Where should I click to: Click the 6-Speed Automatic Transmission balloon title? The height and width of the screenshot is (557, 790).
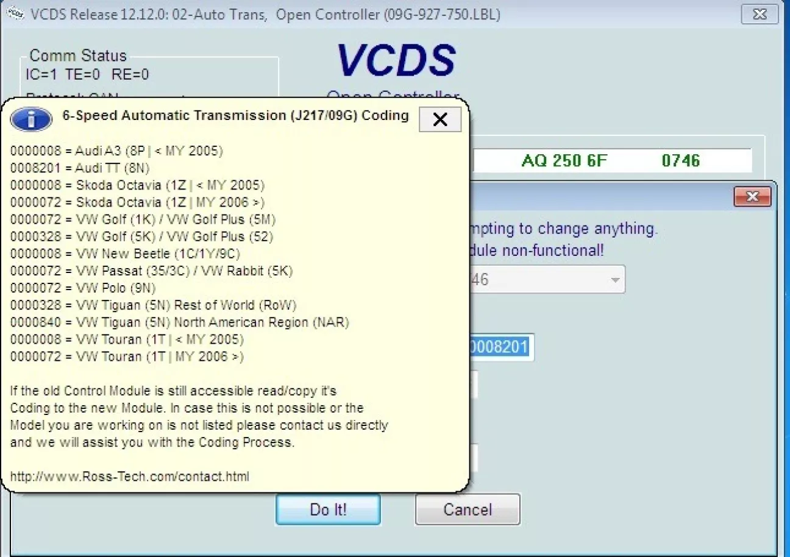click(235, 116)
